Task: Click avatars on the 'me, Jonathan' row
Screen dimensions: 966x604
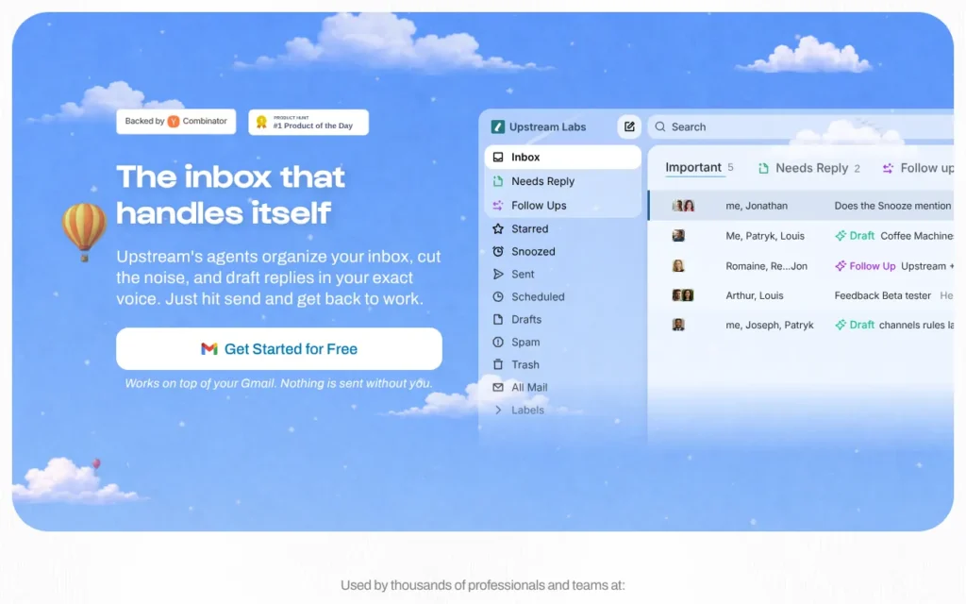Action: [683, 206]
